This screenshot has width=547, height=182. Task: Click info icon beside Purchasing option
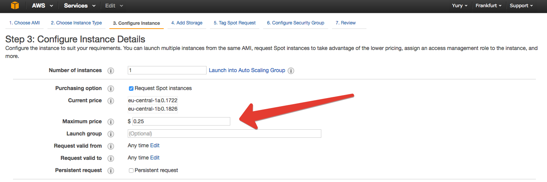click(x=111, y=89)
